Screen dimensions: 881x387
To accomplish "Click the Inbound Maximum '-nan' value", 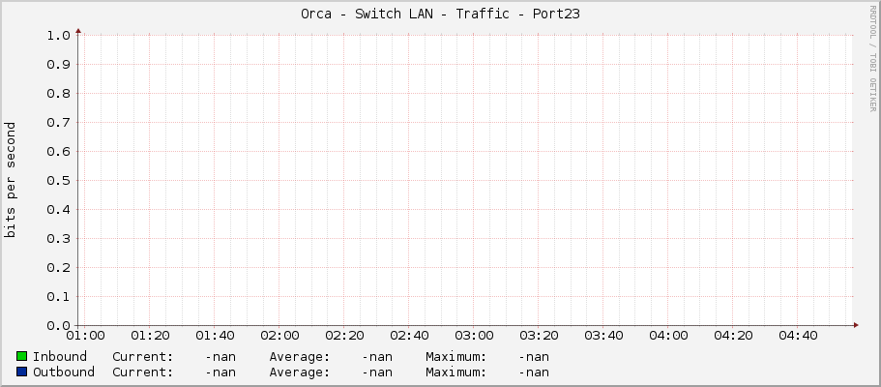I will click(535, 357).
